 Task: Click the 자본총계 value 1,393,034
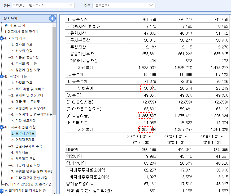point(147,130)
